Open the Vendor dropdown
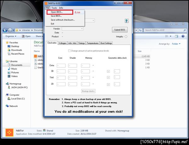This screenshot has width=189, height=145. (x=72, y=29)
